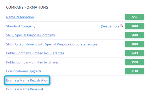This screenshot has height=99, width=149.
Task: Click the $648 SMSF Special Purpose Company button
Action: pos(135,35)
